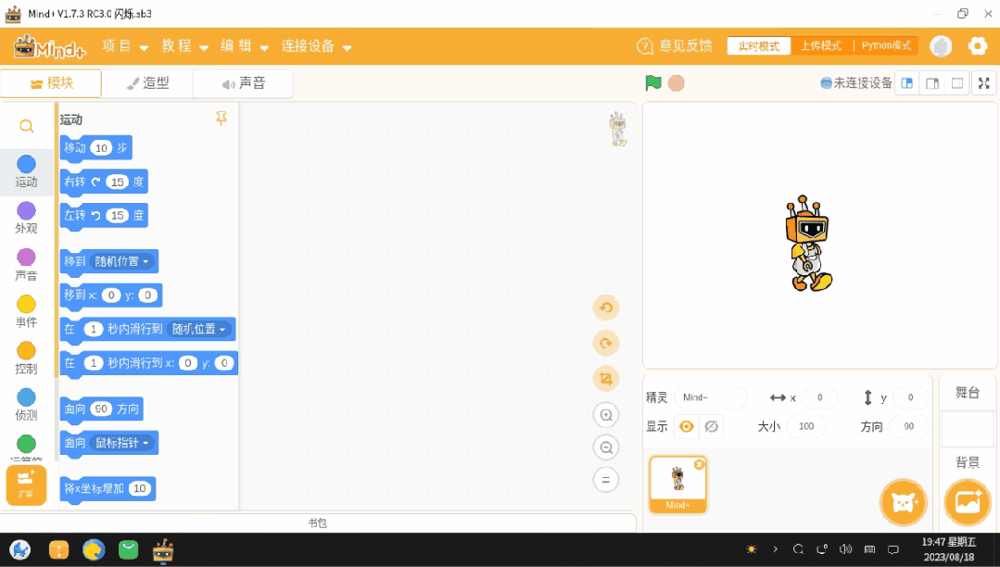The height and width of the screenshot is (567, 1000).
Task: Enter fullscreen stage mode
Action: [984, 83]
